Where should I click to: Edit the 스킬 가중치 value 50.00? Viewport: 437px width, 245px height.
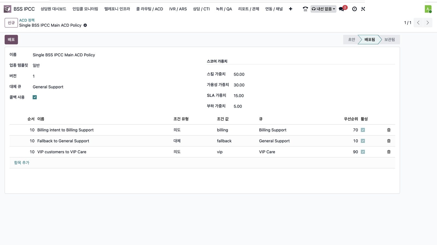click(x=239, y=74)
